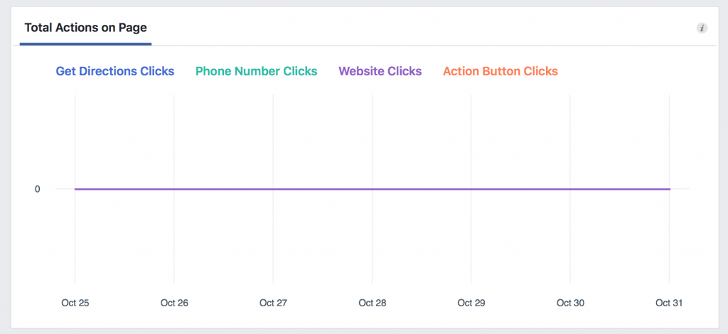Viewport: 728px width, 334px height.
Task: Select the Oct 27 data point on line
Action: [273, 189]
